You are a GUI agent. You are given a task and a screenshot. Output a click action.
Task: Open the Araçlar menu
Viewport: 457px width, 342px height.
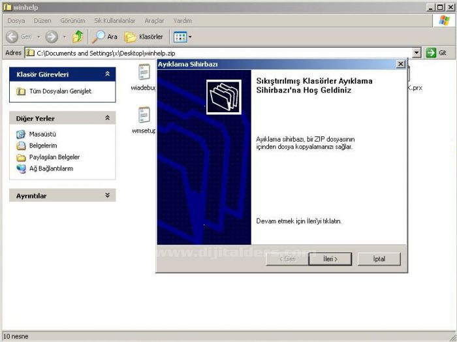(x=154, y=21)
